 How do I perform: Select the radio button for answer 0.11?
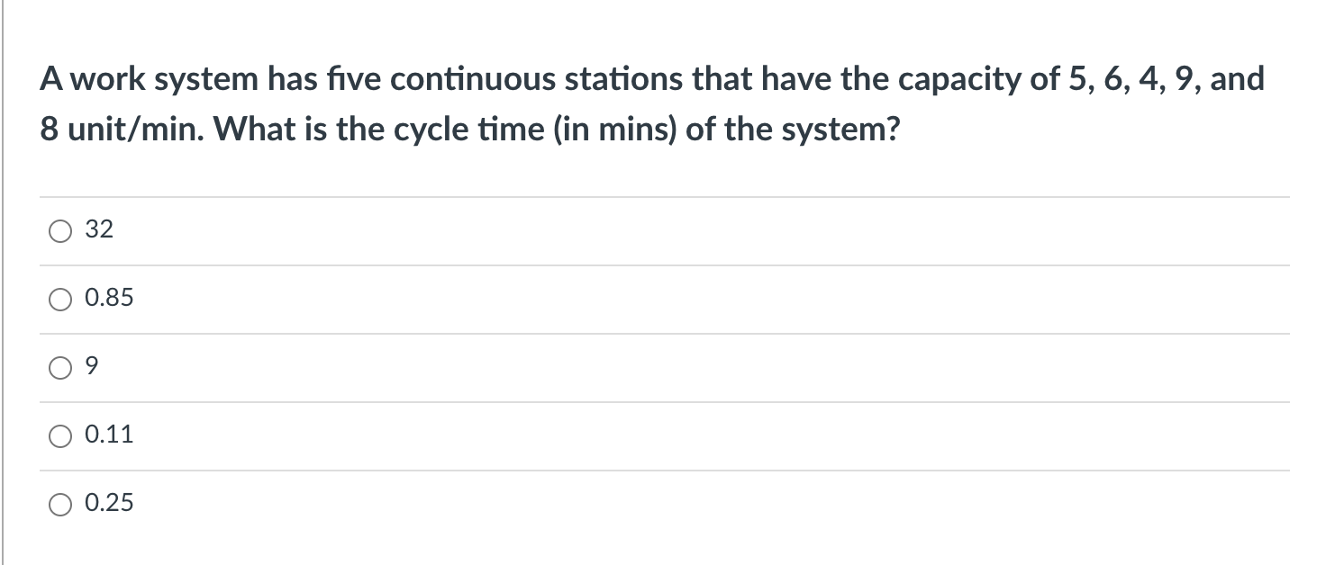click(59, 435)
